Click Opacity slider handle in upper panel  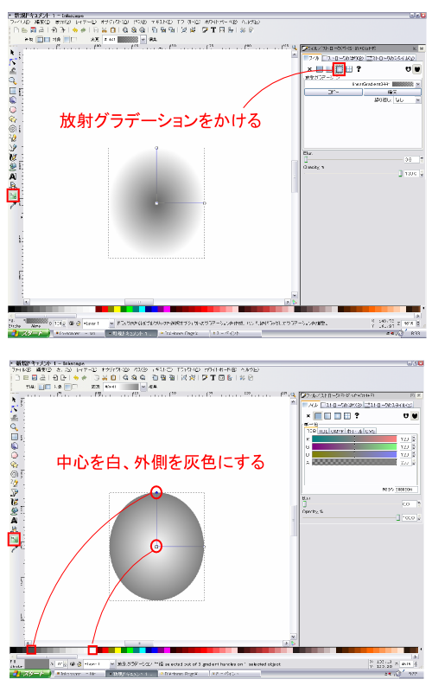click(400, 174)
